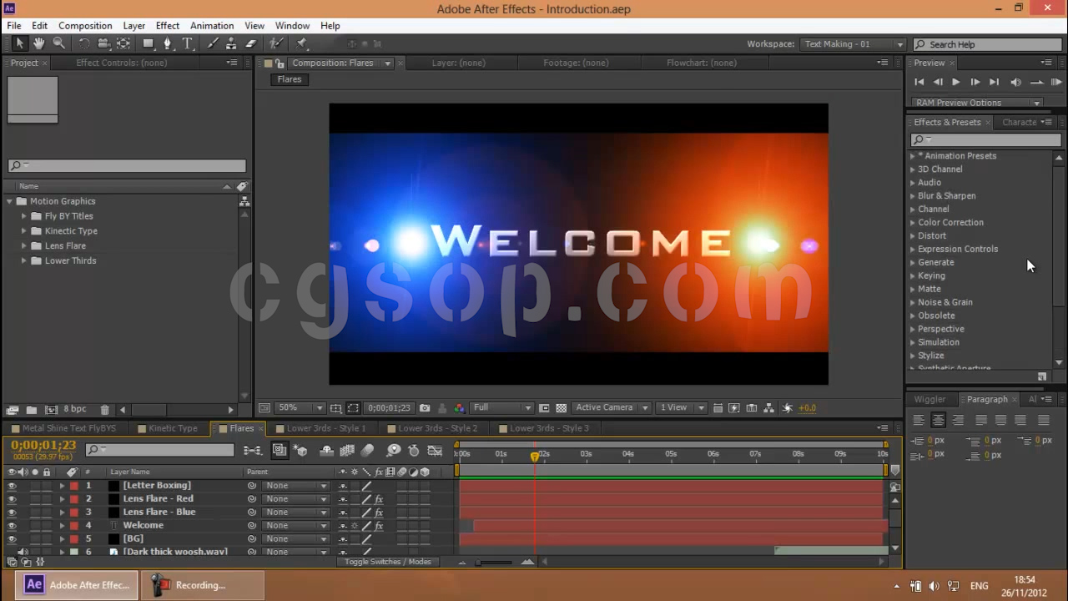The image size is (1068, 601).
Task: Expand the Blur & Sharpen effects category
Action: pyautogui.click(x=912, y=196)
